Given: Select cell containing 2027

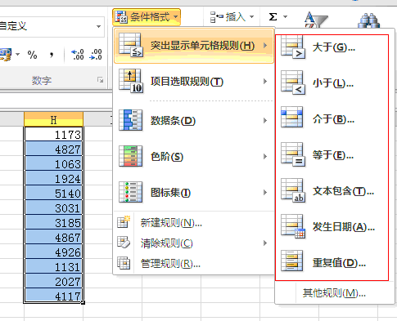Looking at the screenshot, I should (53, 281).
